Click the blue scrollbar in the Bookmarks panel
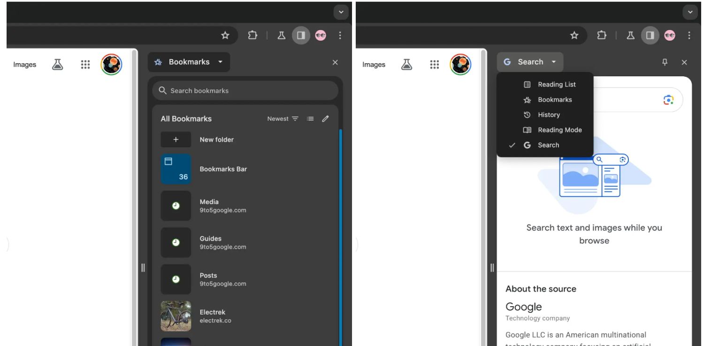Image resolution: width=704 pixels, height=346 pixels. 340,234
